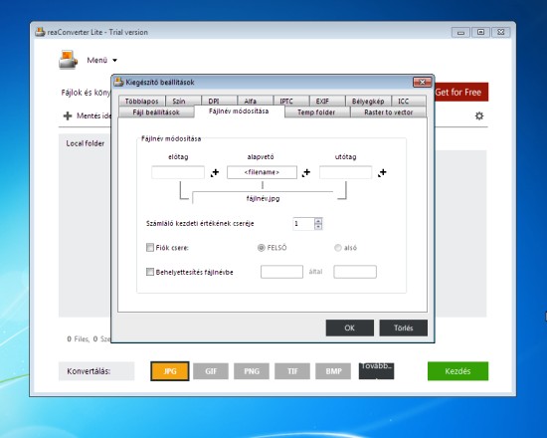The width and height of the screenshot is (547, 438).
Task: Switch to the EXIF tab
Action: pyautogui.click(x=327, y=101)
